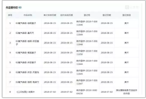Click 登记日期 2018-08-15 in 榴莲盖子 row

click(107, 53)
